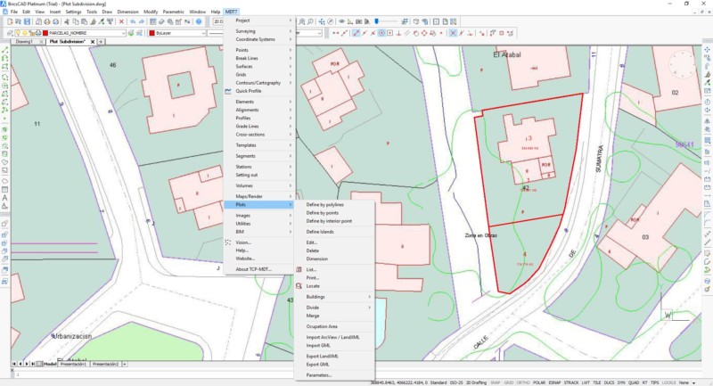Click the Undo arrow icon
Image resolution: width=713 pixels, height=386 pixels.
click(131, 21)
